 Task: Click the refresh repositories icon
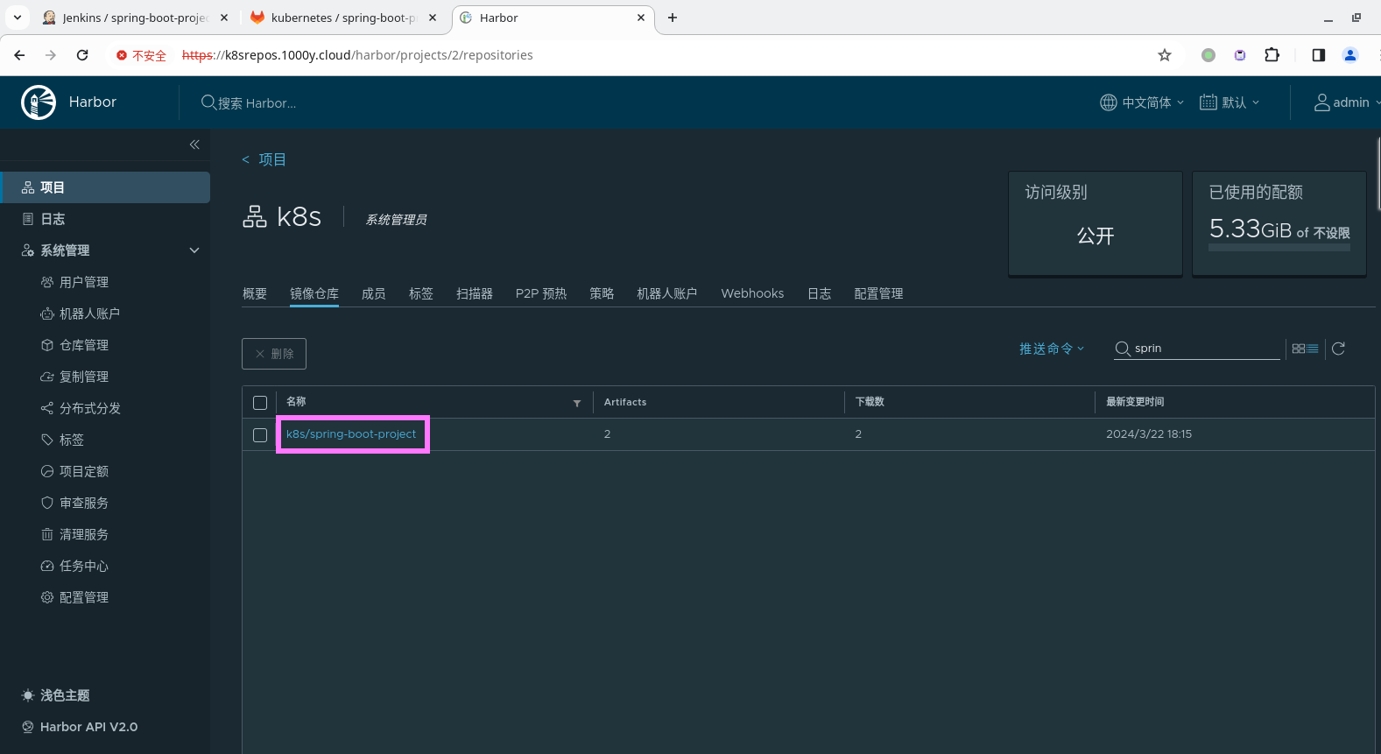coord(1338,349)
